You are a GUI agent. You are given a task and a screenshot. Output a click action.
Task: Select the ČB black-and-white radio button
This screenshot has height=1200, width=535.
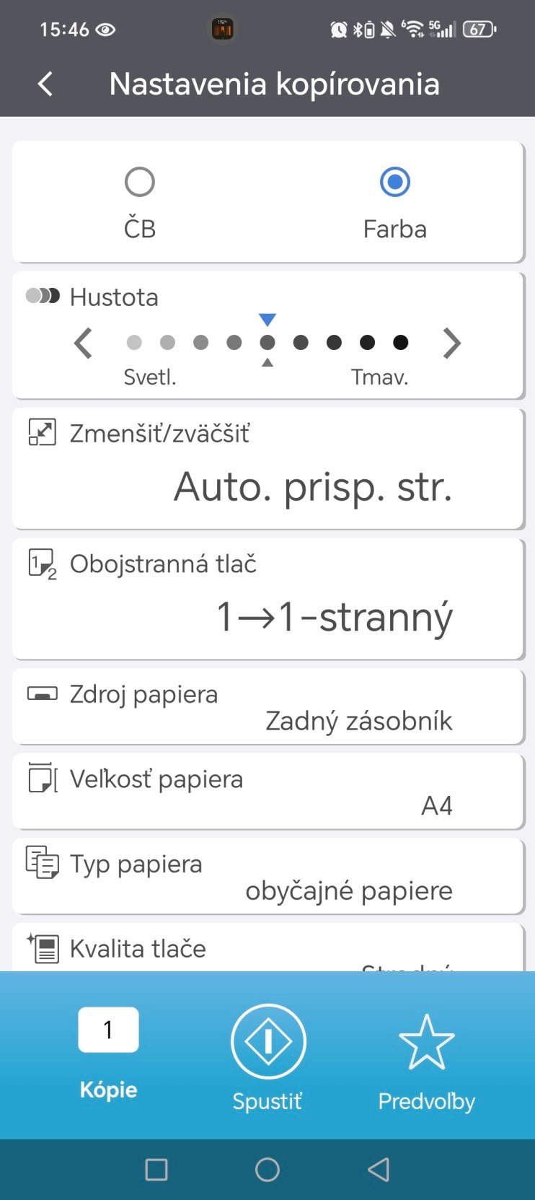pos(140,183)
